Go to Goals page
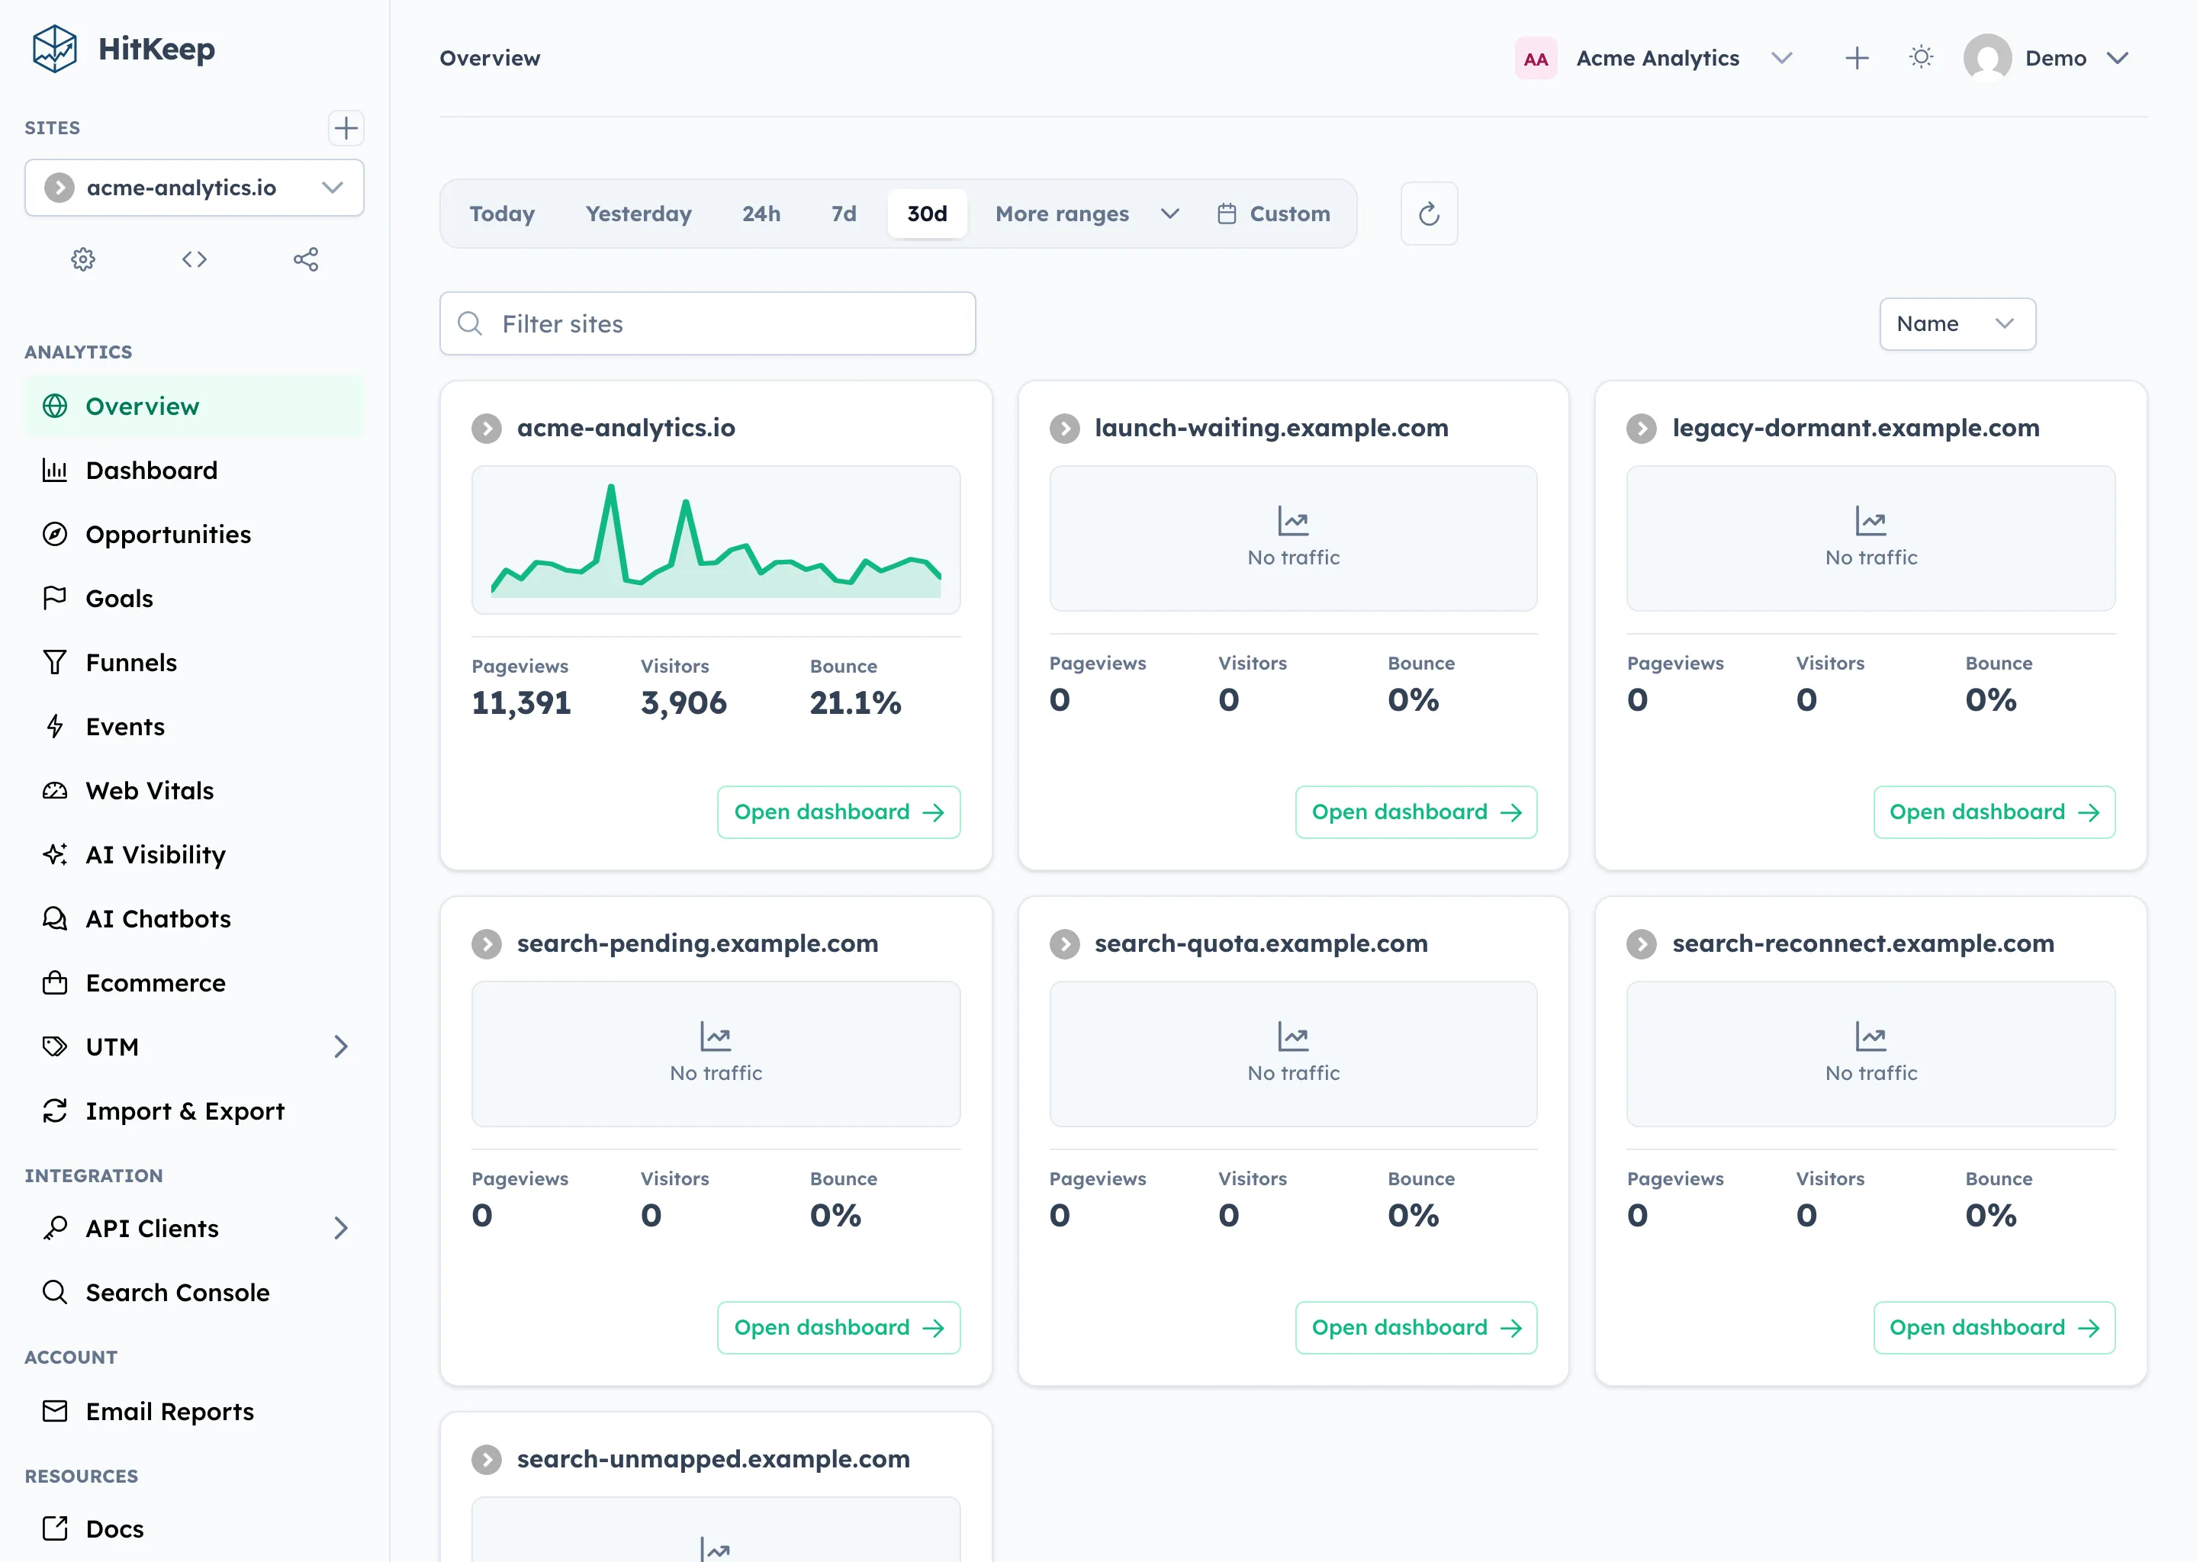This screenshot has height=1562, width=2197. click(x=195, y=598)
